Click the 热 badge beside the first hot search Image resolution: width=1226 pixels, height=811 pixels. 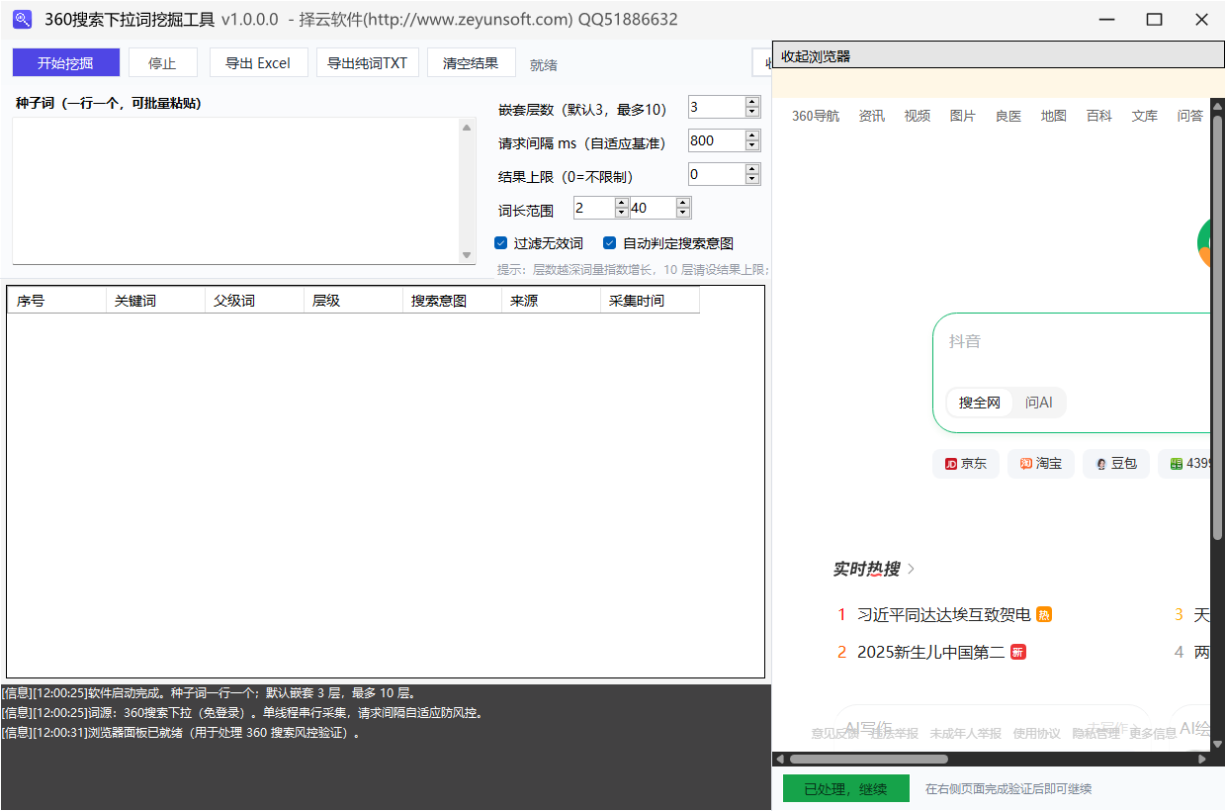(x=1044, y=615)
